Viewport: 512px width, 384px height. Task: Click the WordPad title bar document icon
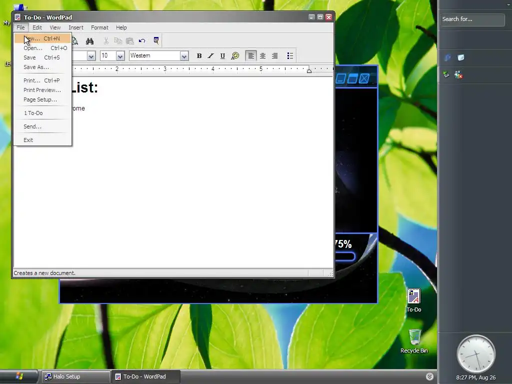(x=17, y=17)
